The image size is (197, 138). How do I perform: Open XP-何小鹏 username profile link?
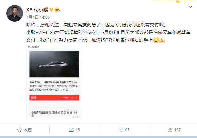[x=37, y=10]
